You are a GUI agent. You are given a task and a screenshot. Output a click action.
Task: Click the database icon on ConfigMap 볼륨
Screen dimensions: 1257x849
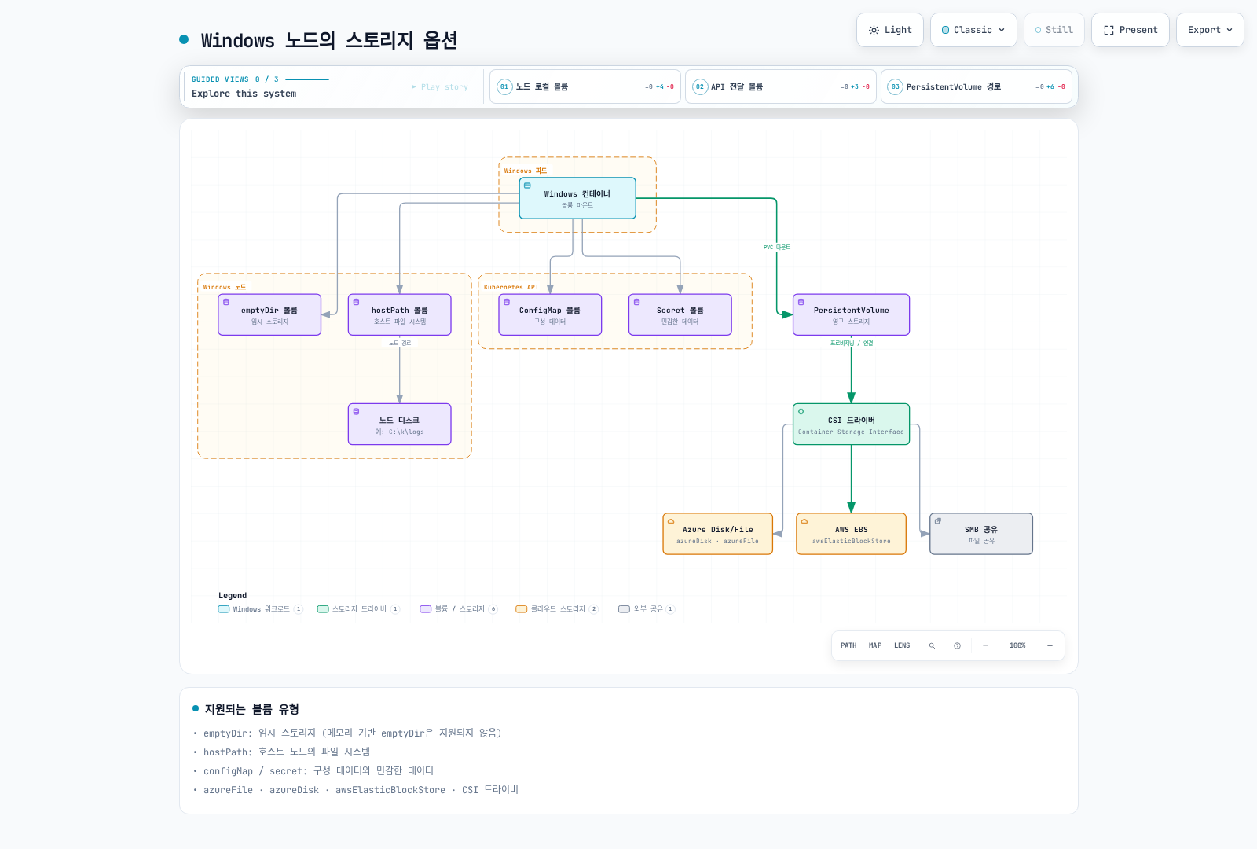507,302
